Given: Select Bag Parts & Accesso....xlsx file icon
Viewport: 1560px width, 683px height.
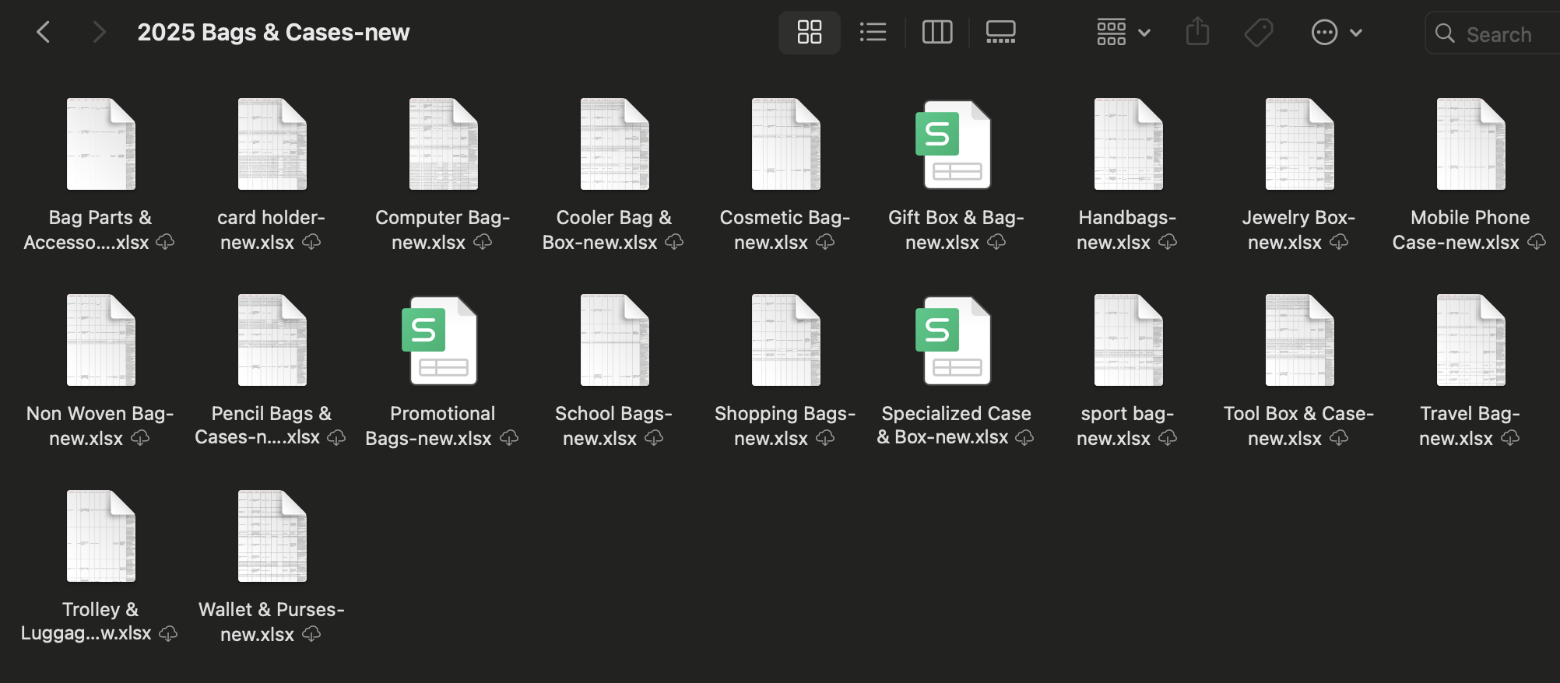Looking at the screenshot, I should coord(101,144).
